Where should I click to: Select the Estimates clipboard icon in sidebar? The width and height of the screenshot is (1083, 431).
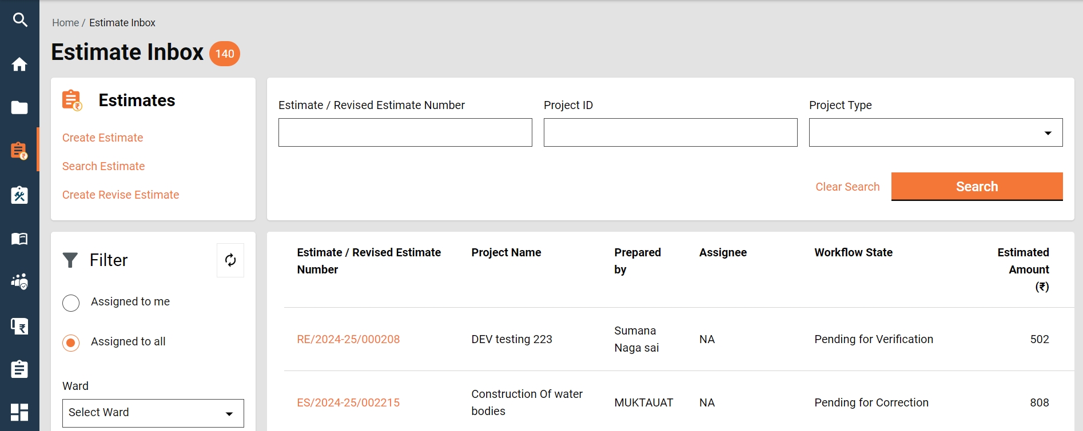(19, 151)
